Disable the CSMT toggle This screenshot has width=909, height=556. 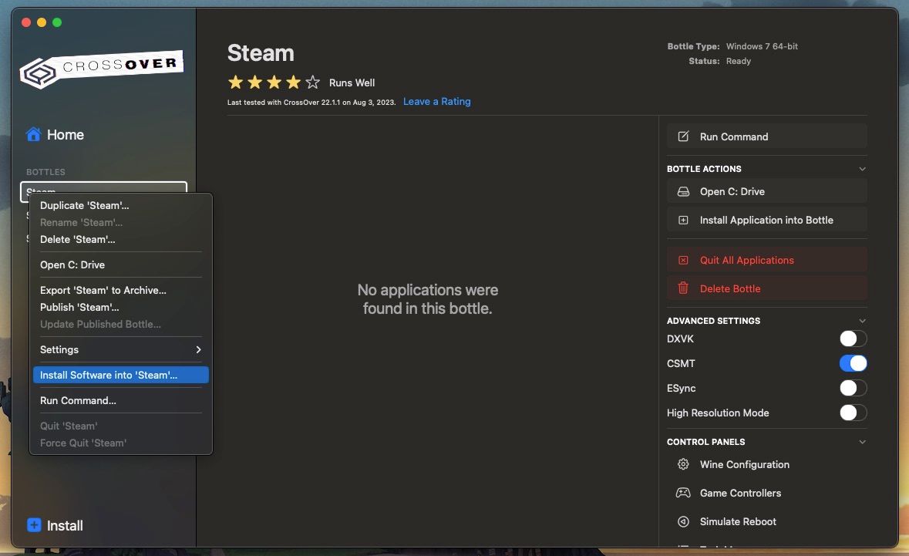pos(853,363)
